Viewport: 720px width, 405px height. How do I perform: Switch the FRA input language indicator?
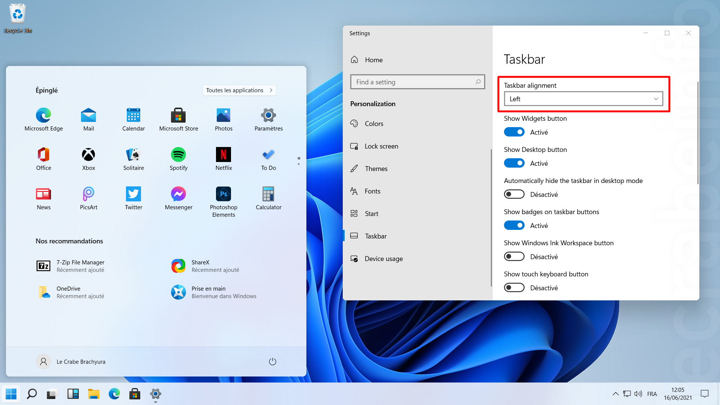click(652, 394)
